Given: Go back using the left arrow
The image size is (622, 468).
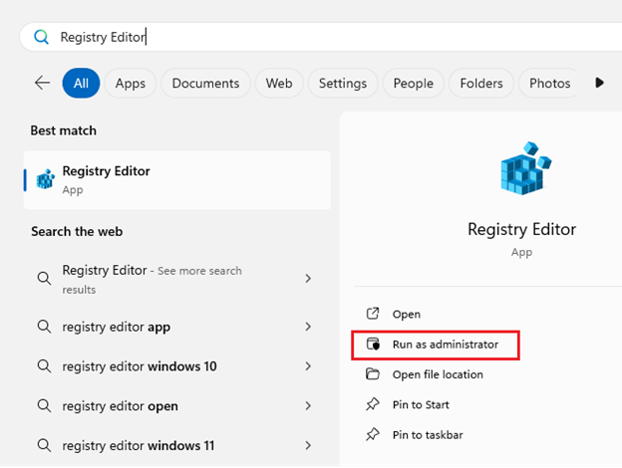Looking at the screenshot, I should click(x=42, y=83).
